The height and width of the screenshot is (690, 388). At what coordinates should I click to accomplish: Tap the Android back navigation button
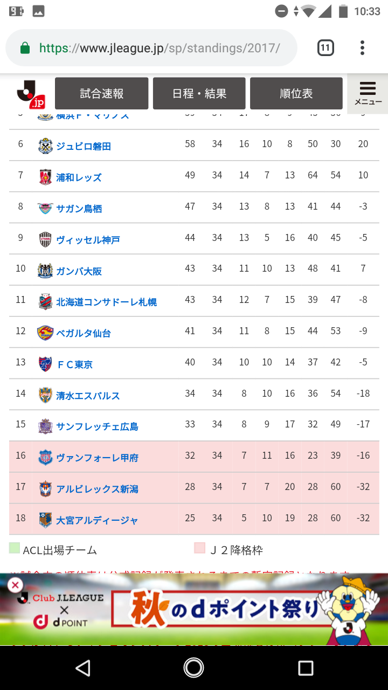[83, 668]
